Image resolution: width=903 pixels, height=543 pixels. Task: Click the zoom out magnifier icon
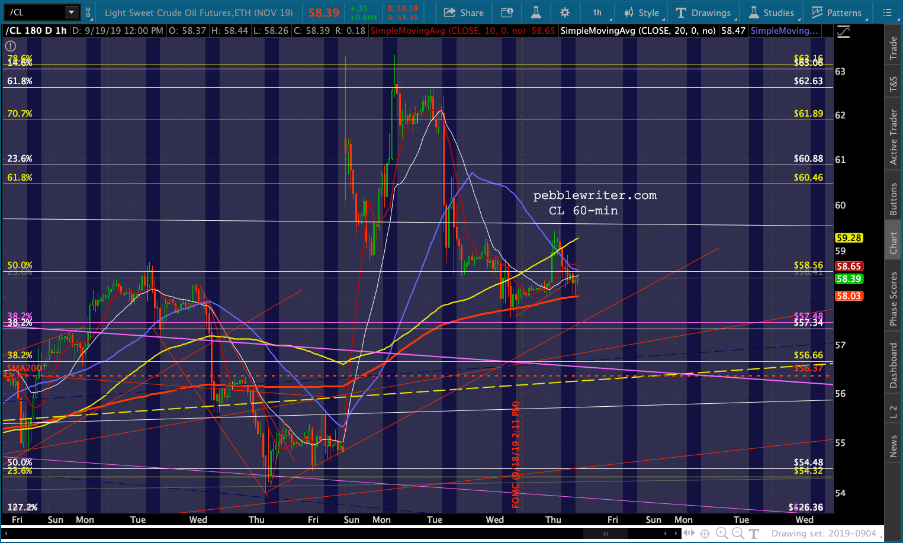[738, 533]
